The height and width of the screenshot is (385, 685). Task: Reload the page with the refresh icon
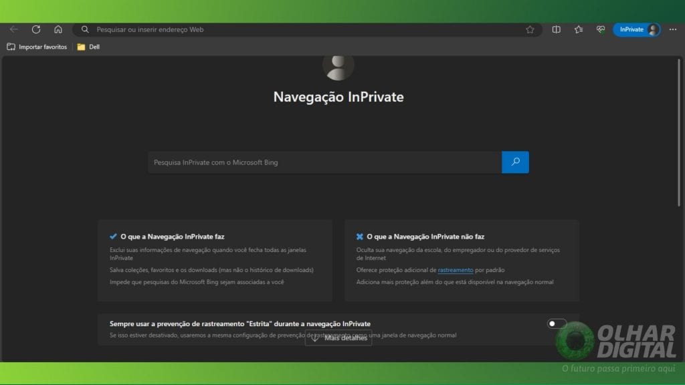pos(36,29)
